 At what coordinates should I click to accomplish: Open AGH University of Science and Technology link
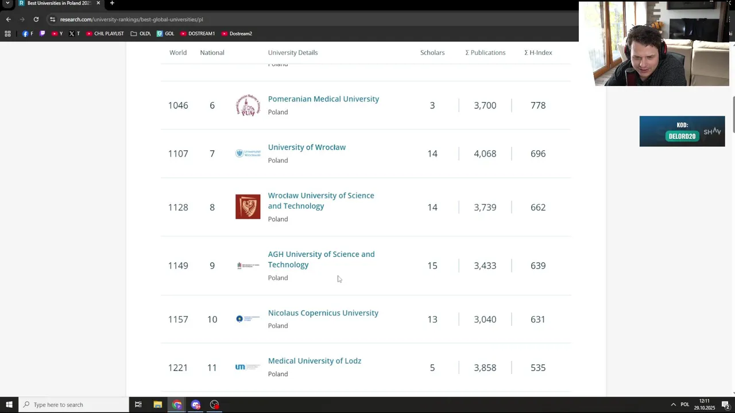pyautogui.click(x=321, y=259)
